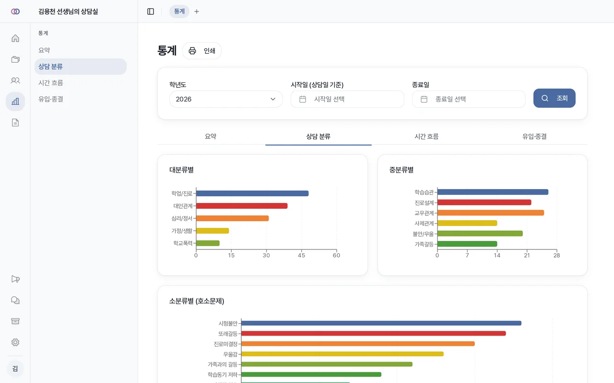Click the 시험불안 bar in 소분류별 chart

point(381,323)
